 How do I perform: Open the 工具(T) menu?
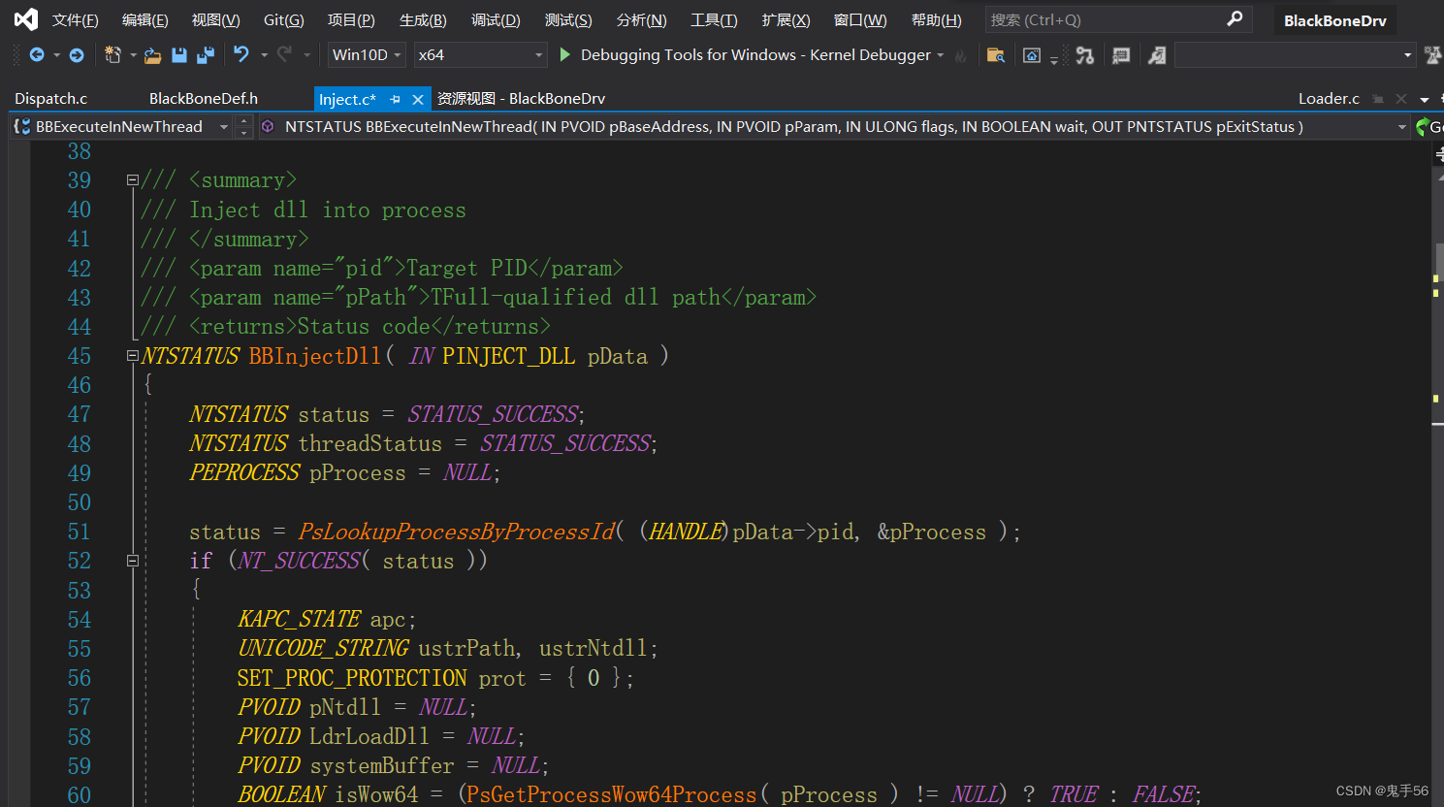coord(714,19)
